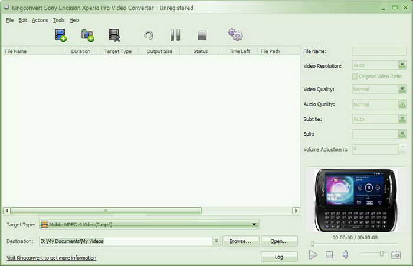Click the Destination path text field
This screenshot has height=266, width=413.
126,241
